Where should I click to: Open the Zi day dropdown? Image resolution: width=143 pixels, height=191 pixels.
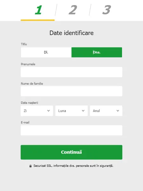37,111
